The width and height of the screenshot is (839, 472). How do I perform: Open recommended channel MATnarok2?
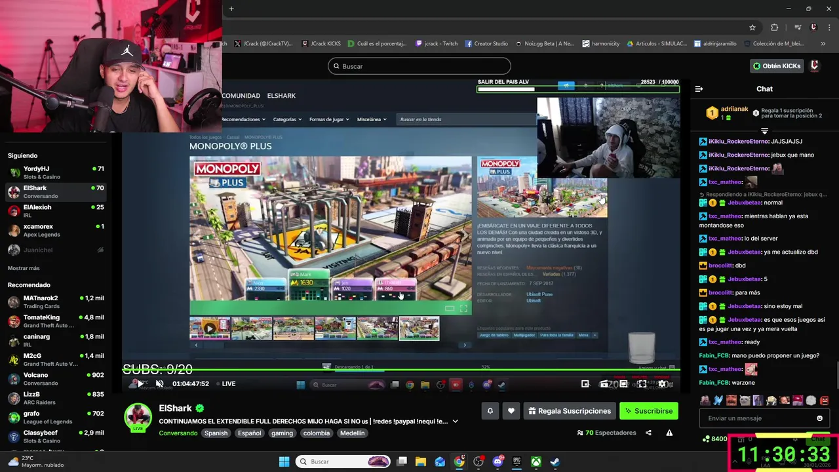point(56,302)
